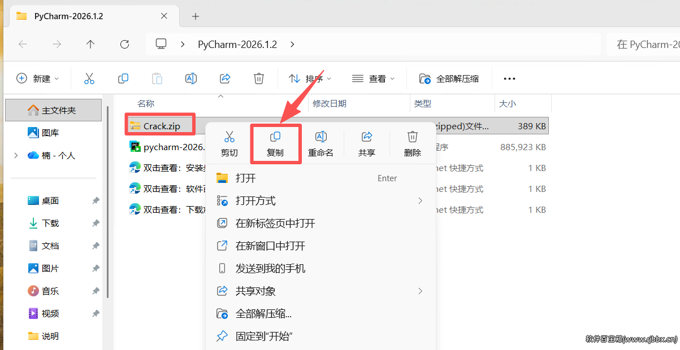Image resolution: width=680 pixels, height=350 pixels.
Task: Click the Rename icon in the toolbar
Action: (x=191, y=78)
